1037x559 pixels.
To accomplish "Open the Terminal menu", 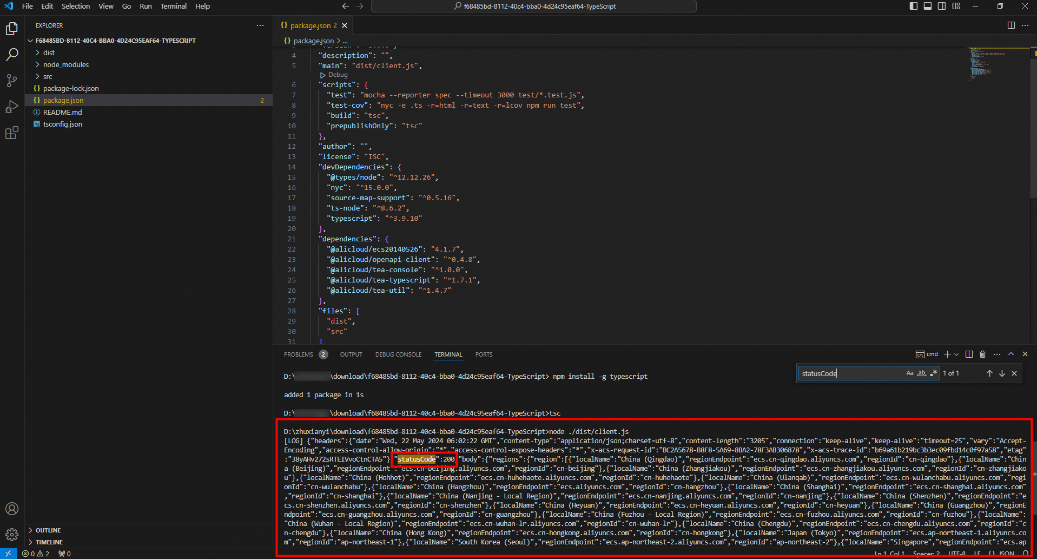I will (173, 6).
